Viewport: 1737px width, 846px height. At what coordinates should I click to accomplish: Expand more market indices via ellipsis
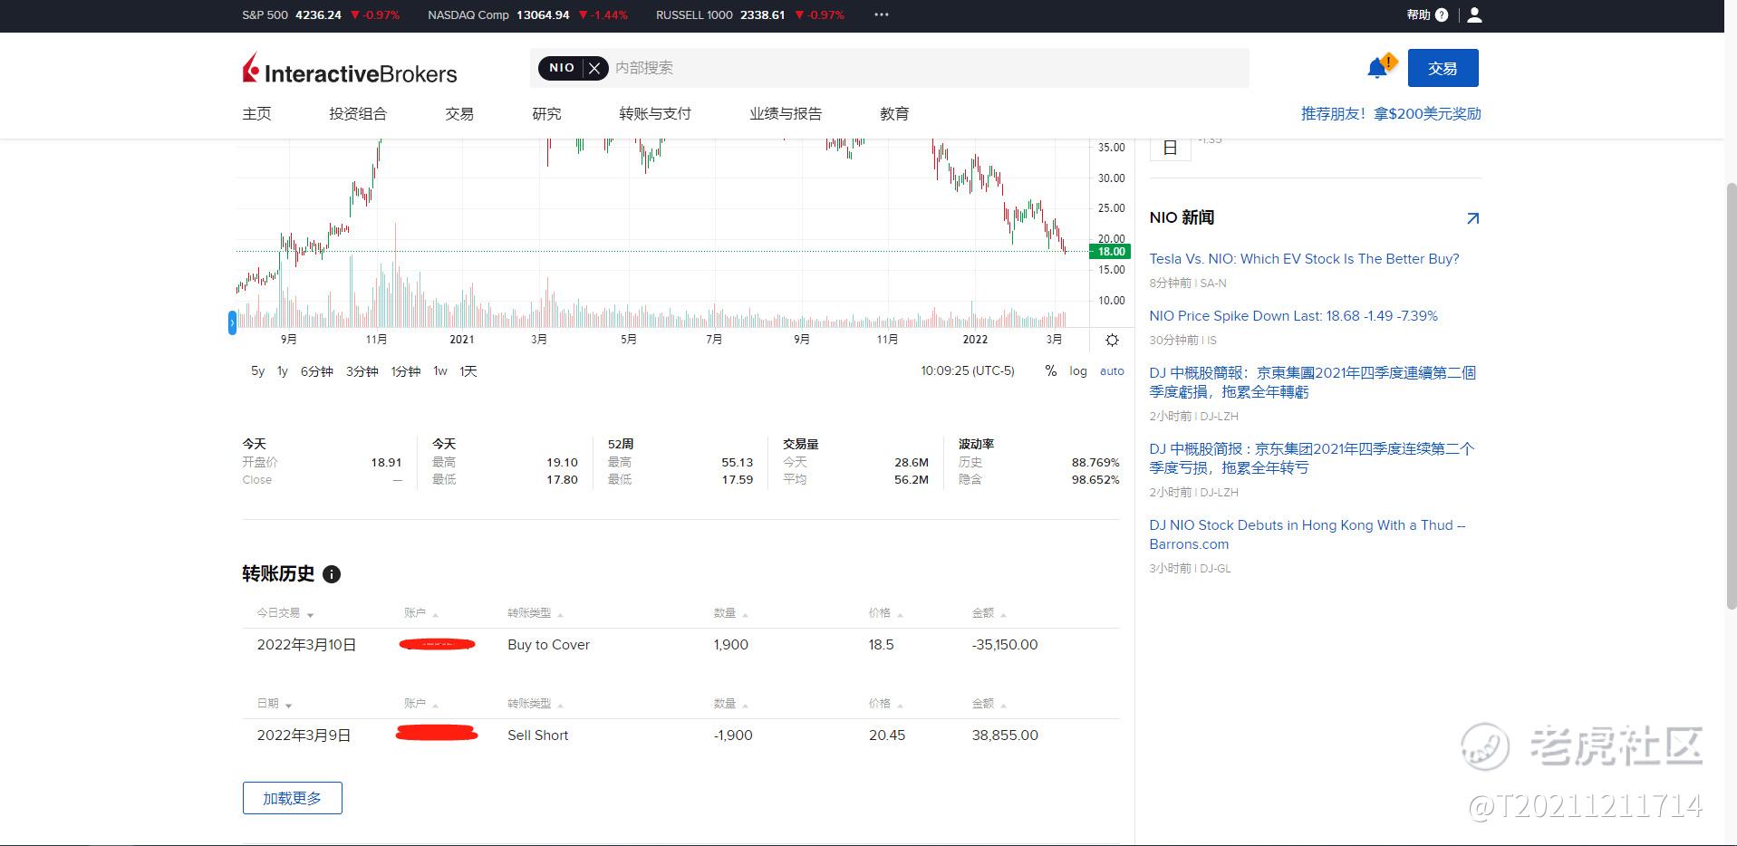point(882,14)
